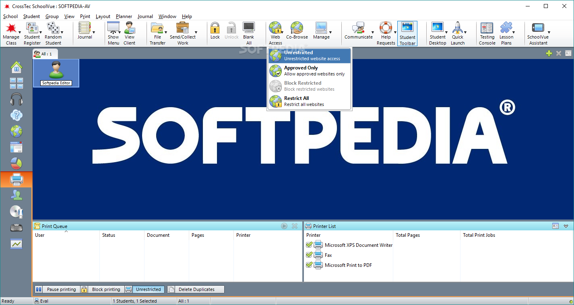574x305 pixels.
Task: Expand the Journal dropdown arrow
Action: click(93, 32)
